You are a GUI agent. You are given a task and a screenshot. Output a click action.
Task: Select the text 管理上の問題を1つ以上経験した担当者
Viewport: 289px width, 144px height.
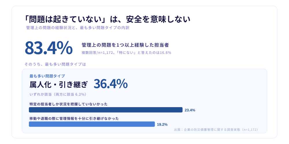tap(125, 45)
